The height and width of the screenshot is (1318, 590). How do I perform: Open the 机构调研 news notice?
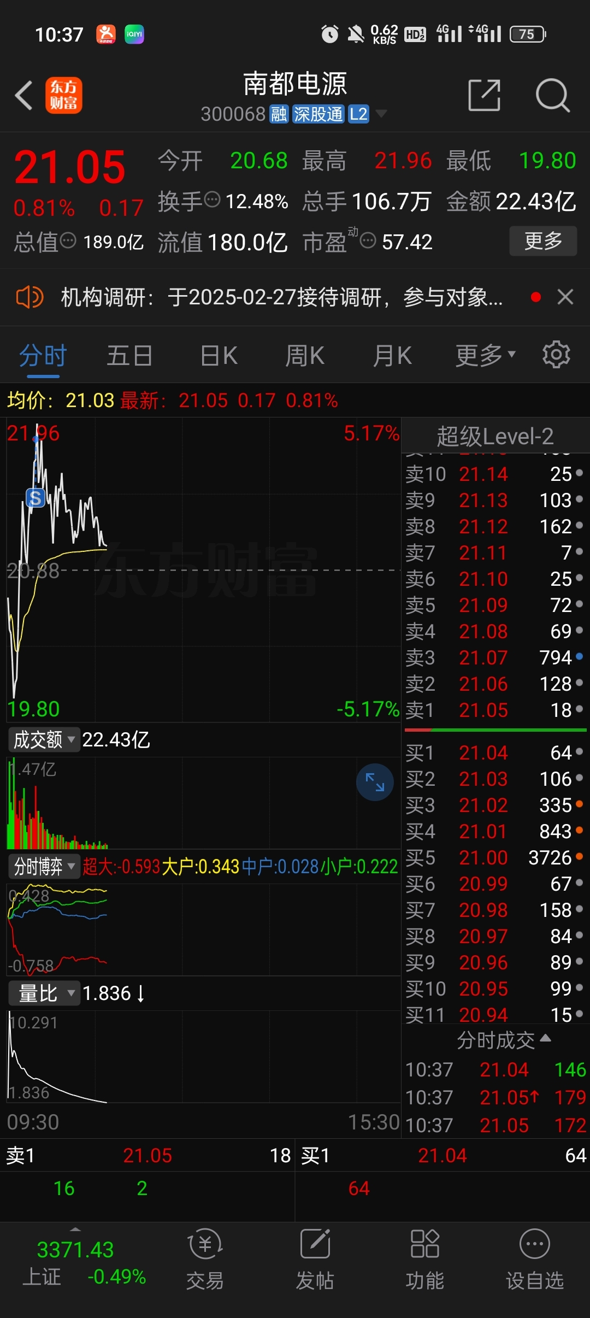[281, 297]
